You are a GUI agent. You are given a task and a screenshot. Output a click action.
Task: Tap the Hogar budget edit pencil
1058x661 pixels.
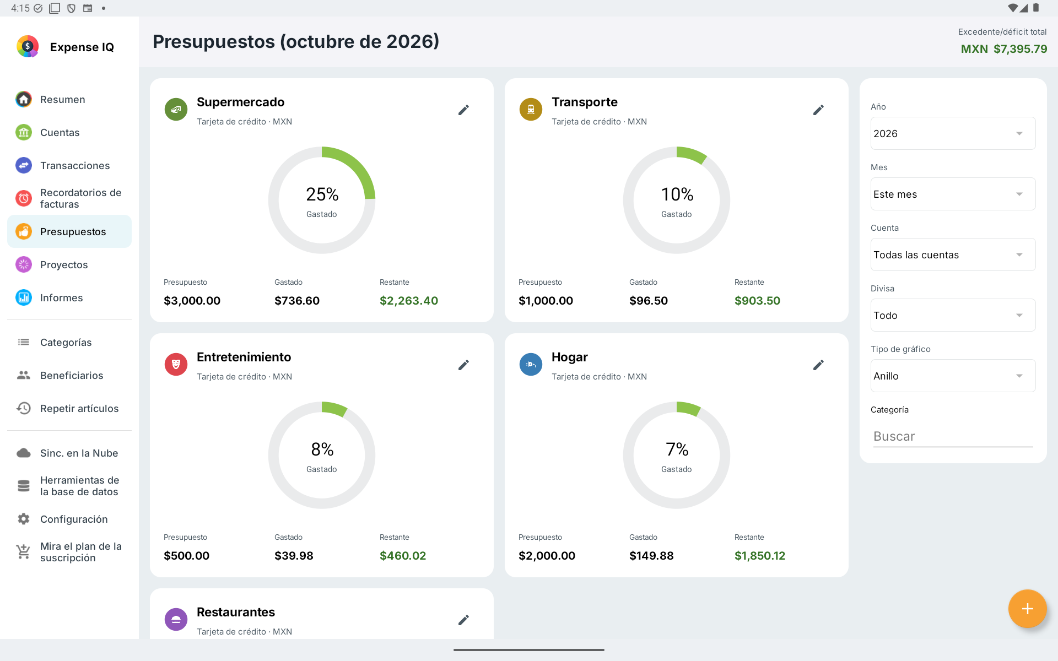[x=818, y=365]
